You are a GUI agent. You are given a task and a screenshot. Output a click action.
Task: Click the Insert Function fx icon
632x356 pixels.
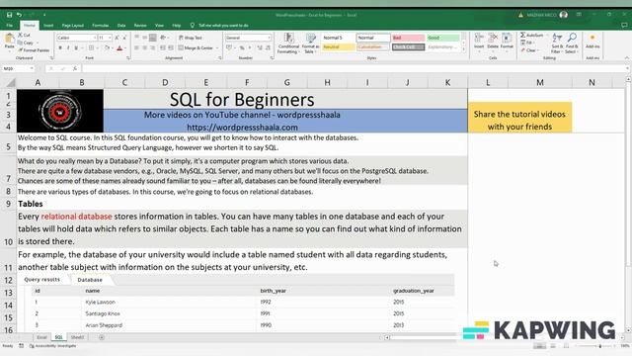point(75,68)
